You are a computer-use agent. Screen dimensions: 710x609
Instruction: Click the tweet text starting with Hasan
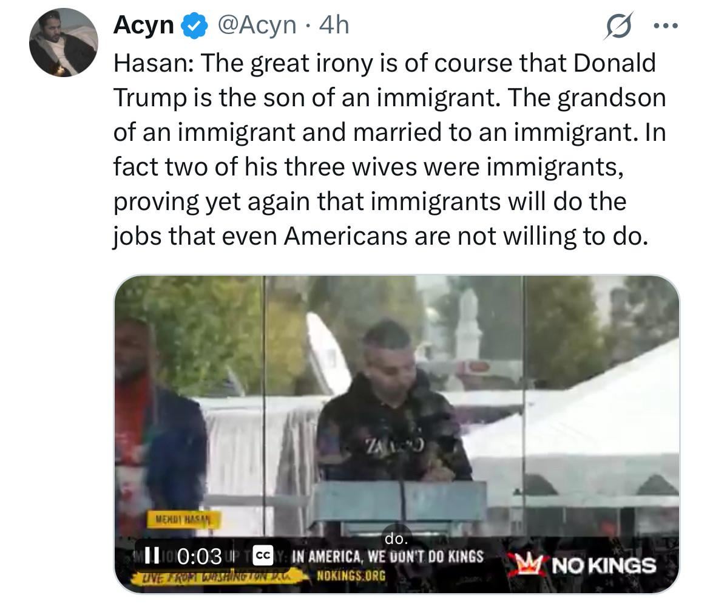tap(390, 149)
